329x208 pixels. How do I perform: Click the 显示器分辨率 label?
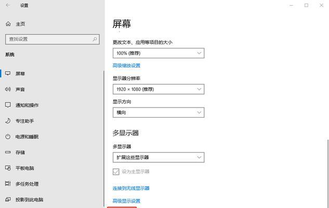[126, 79]
